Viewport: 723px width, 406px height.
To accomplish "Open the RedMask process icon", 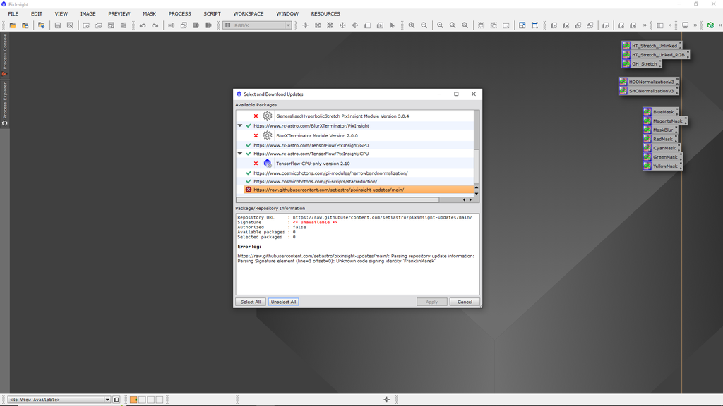I will [660, 139].
